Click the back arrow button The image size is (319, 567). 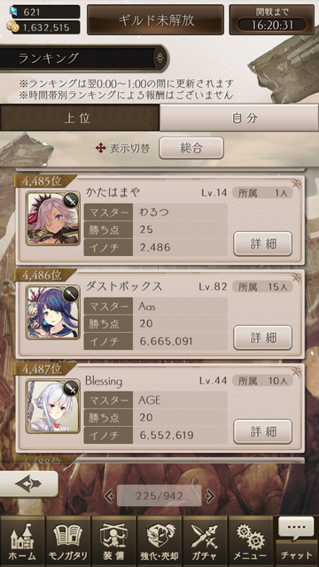click(28, 485)
